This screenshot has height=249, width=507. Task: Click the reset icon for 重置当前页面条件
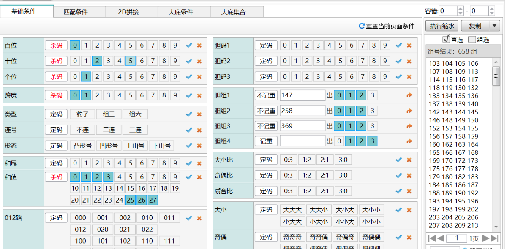pos(362,26)
